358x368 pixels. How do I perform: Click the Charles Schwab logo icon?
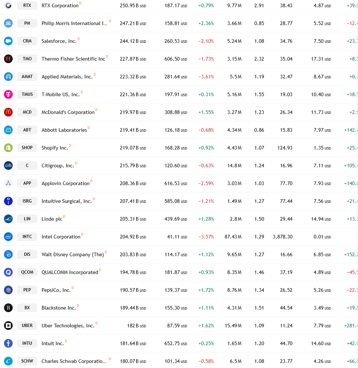[x=8, y=361]
